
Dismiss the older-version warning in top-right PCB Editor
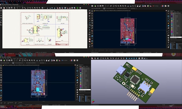(x=166, y=10)
